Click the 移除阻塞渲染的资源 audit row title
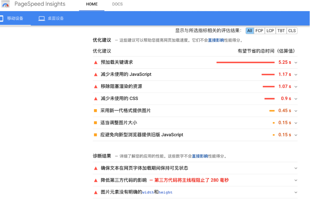Viewport: 310px width, 199px height. [121, 86]
